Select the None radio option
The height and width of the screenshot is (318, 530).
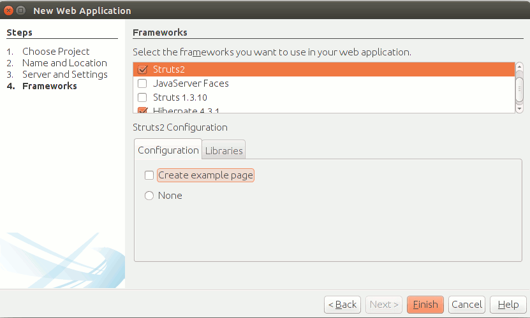[149, 196]
